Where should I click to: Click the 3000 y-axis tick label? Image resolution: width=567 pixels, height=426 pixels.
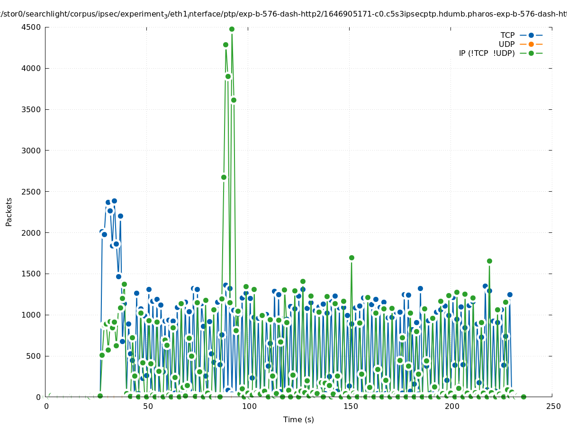pyautogui.click(x=31, y=151)
